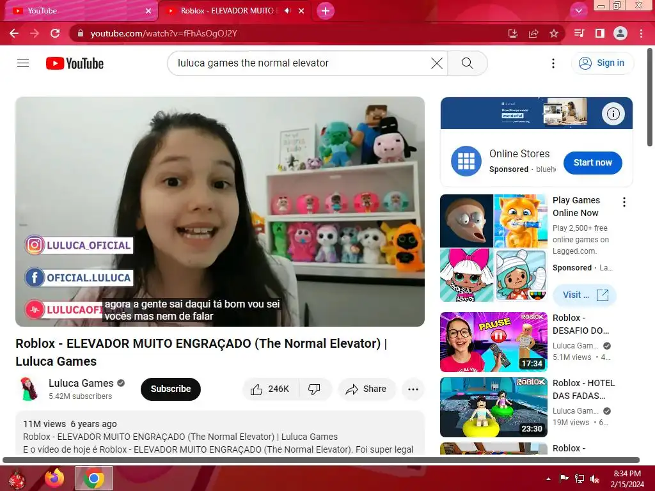
Task: Click the video title text
Action: 201,352
